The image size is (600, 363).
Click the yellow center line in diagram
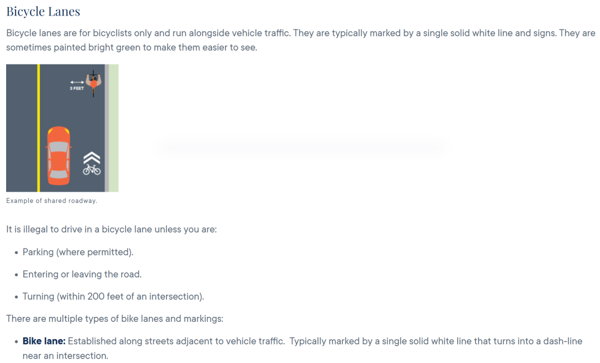[x=38, y=128]
